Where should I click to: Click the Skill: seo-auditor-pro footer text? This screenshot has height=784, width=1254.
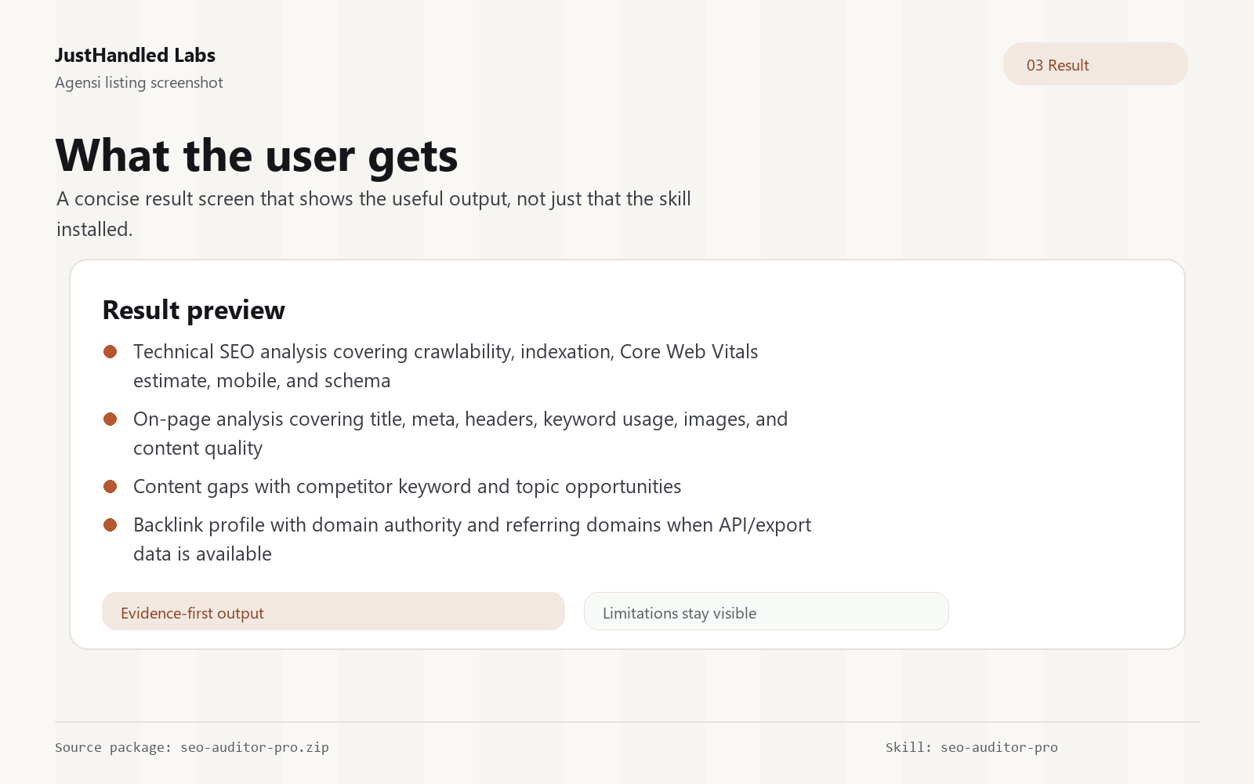pyautogui.click(x=972, y=747)
